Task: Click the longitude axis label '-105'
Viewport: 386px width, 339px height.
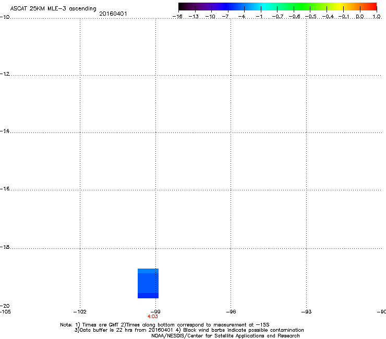Action: pyautogui.click(x=5, y=312)
